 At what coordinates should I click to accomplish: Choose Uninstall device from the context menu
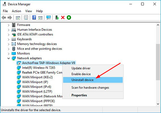click(x=82, y=80)
